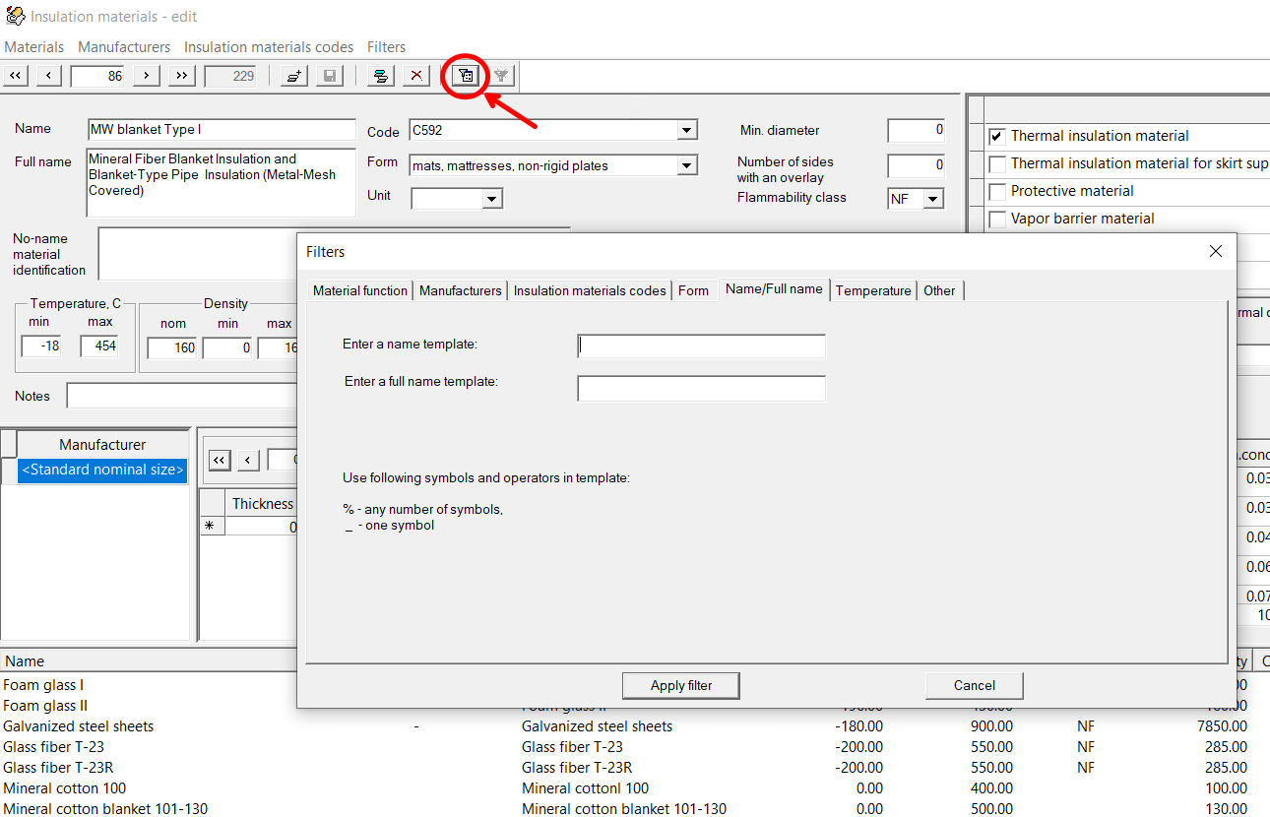Image resolution: width=1270 pixels, height=817 pixels.
Task: Click the name template input field
Action: click(701, 346)
